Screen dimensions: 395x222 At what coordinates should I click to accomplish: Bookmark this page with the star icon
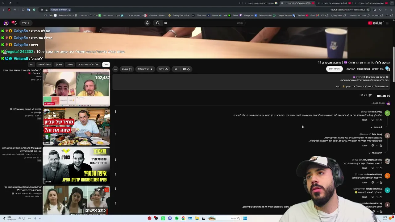click(x=42, y=10)
